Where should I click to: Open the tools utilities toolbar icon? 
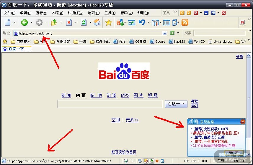pos(155,23)
